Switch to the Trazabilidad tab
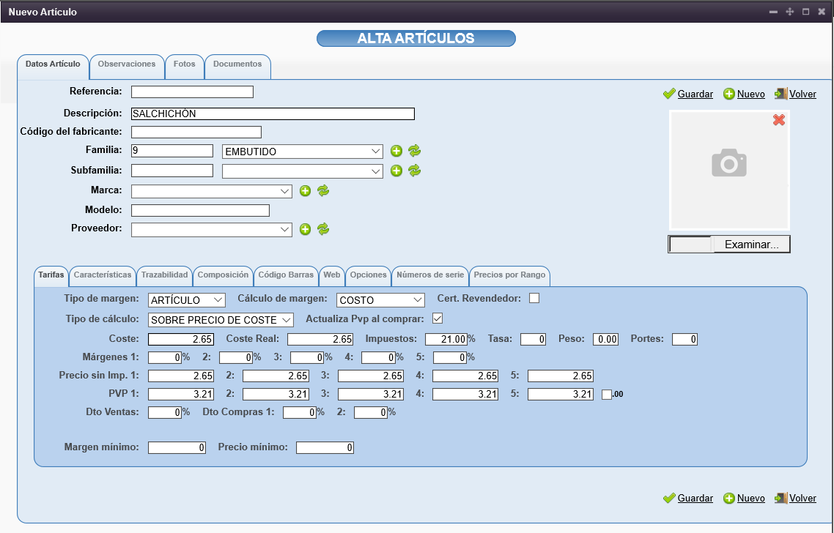This screenshot has width=834, height=533. 165,275
